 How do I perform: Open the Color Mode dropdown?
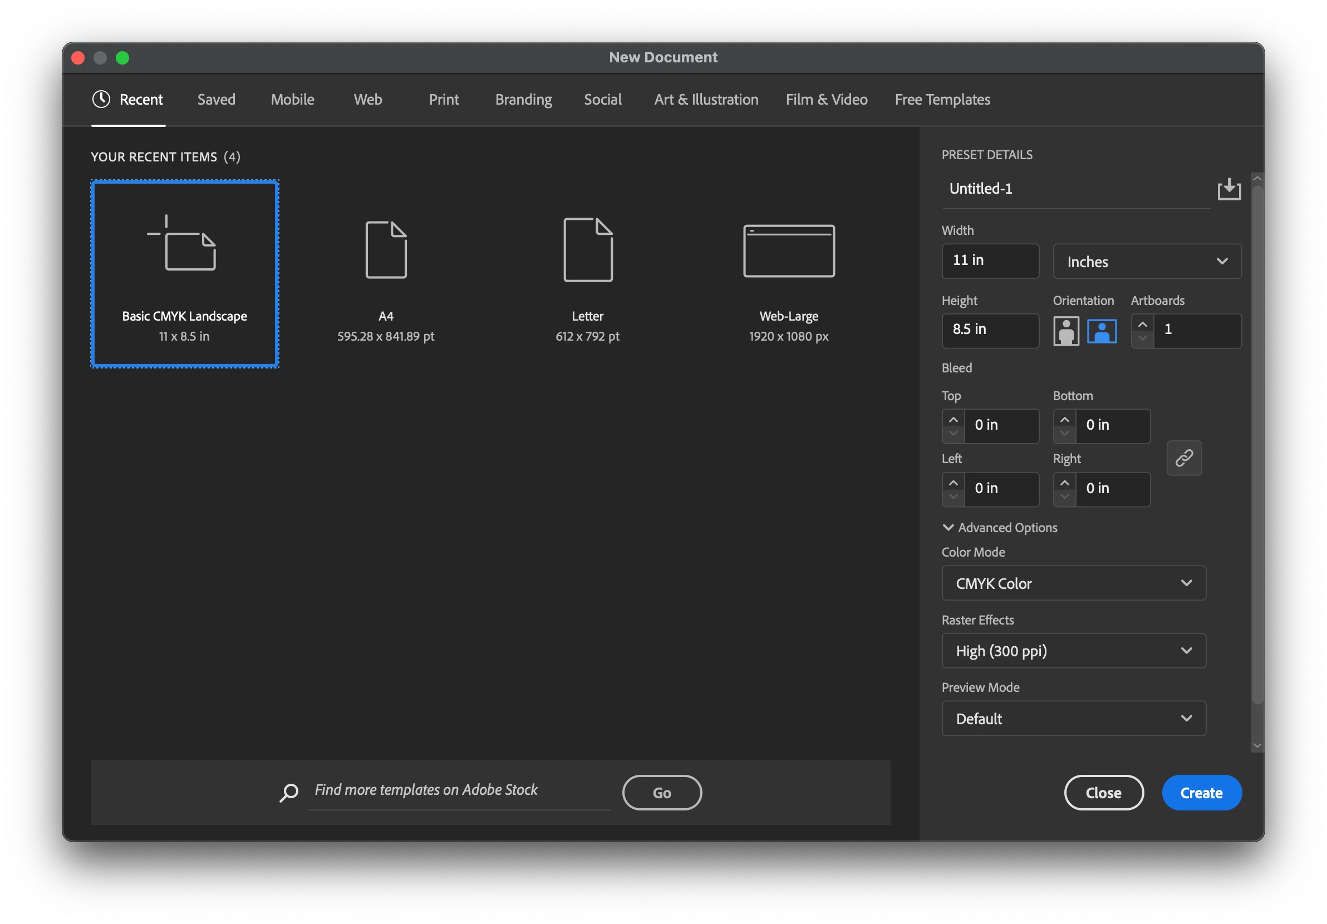1073,583
